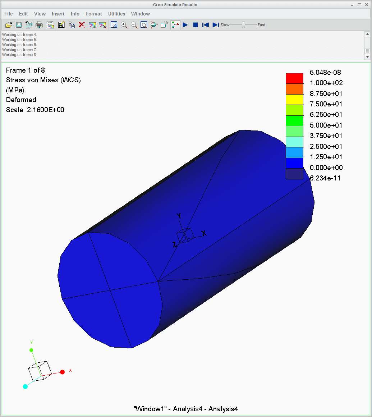Activate the Box Zoom tool

(x=144, y=25)
